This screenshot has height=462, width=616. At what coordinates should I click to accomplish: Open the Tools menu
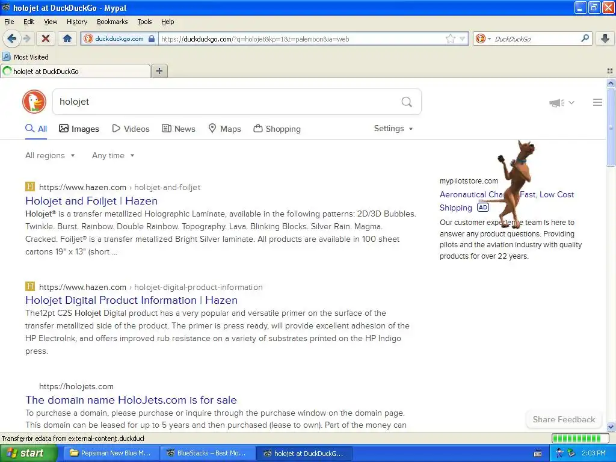[x=144, y=22]
